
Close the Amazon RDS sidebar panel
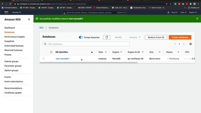coord(29,19)
